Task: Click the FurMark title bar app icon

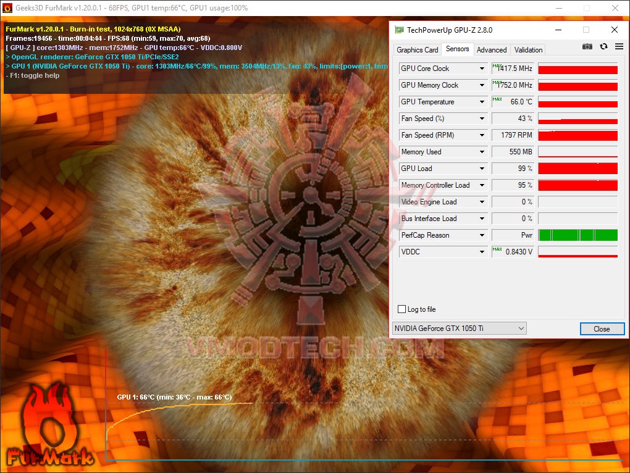Action: [7, 7]
